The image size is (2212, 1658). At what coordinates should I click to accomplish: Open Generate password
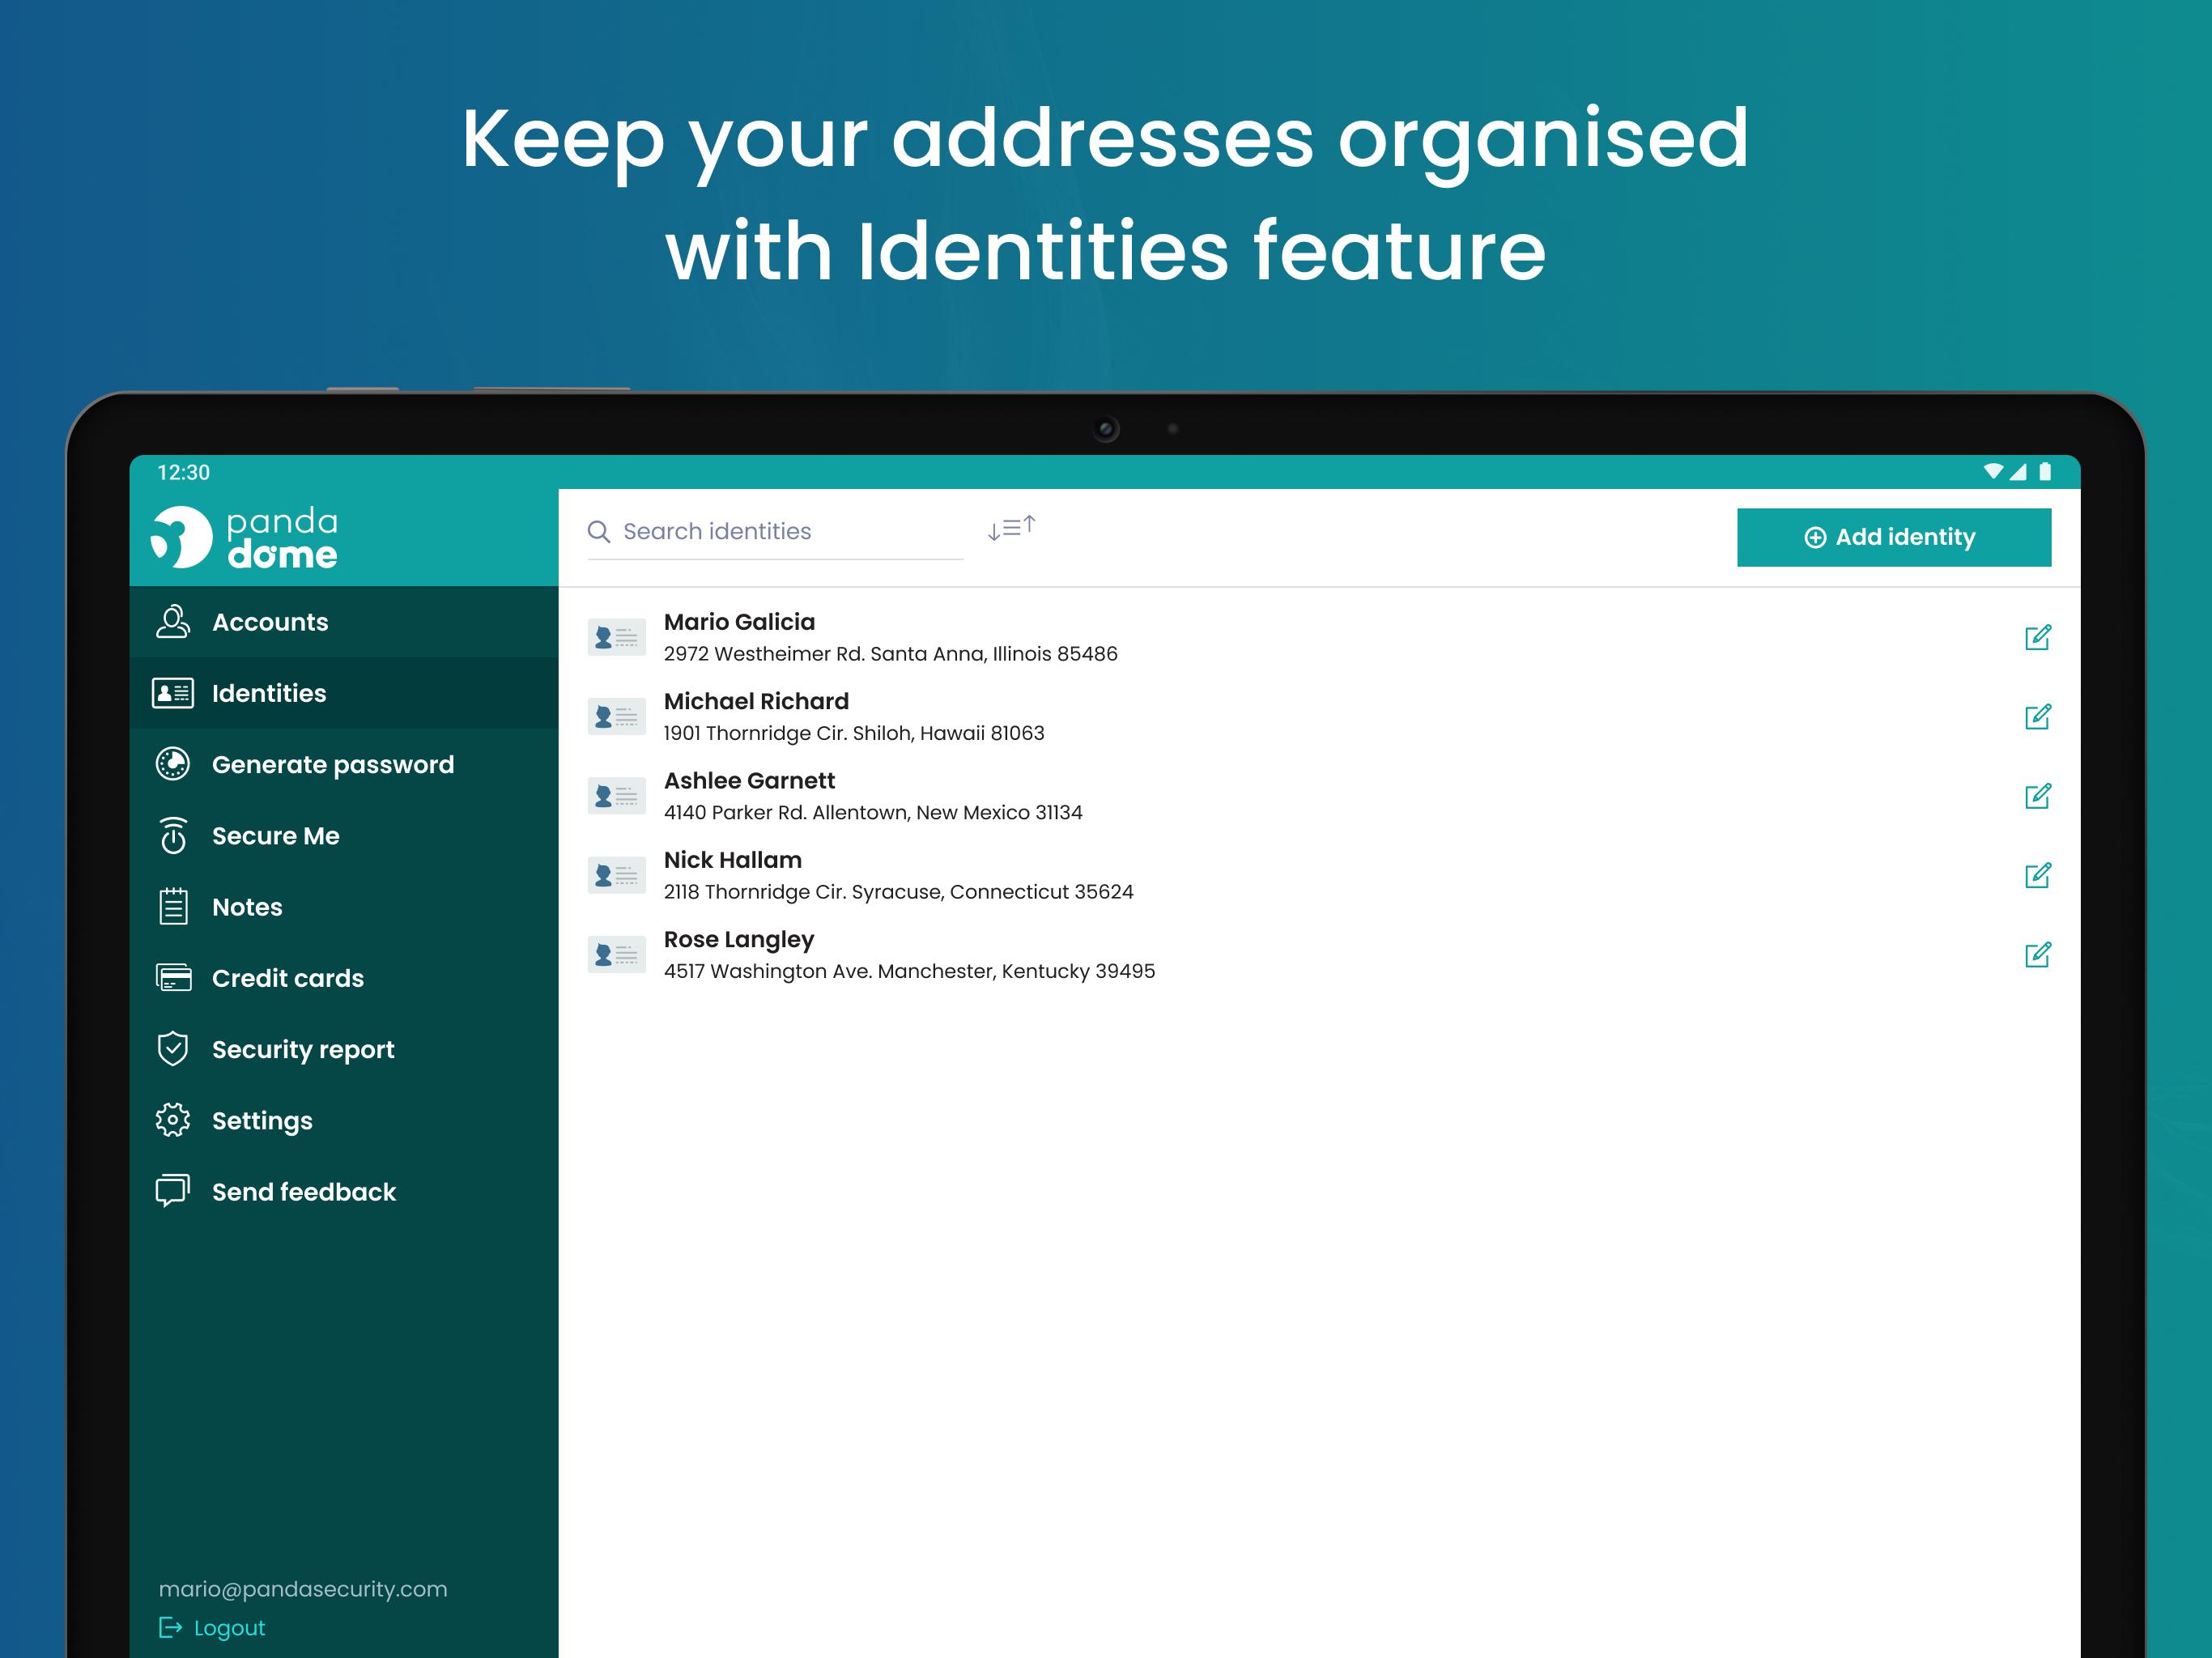point(344,764)
